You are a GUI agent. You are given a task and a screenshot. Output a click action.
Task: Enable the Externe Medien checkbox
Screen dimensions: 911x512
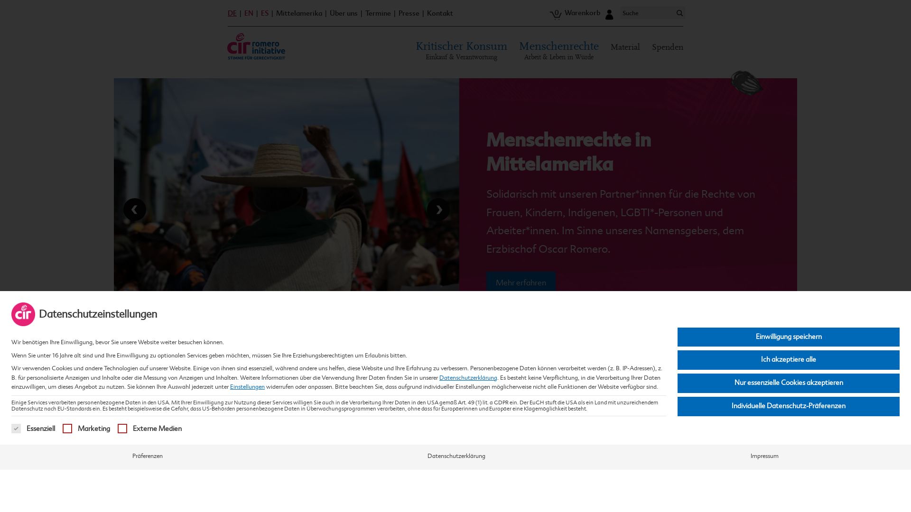[122, 429]
